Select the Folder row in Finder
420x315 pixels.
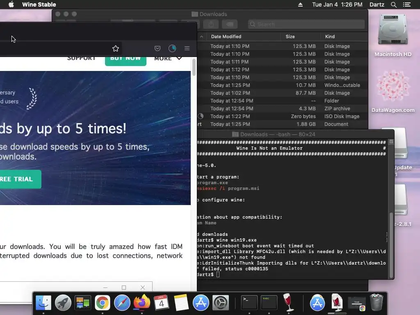click(282, 101)
